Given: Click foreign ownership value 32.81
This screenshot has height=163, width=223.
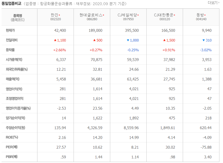Looking at the screenshot, I should (98, 69).
